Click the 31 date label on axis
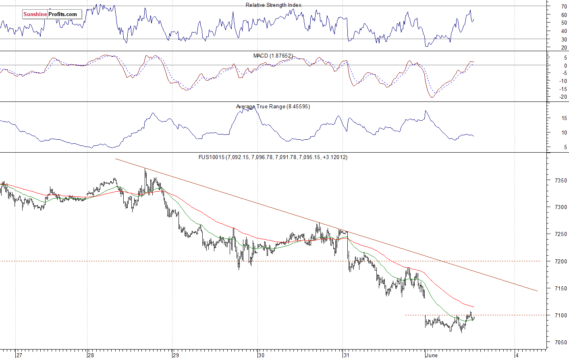 (x=347, y=355)
